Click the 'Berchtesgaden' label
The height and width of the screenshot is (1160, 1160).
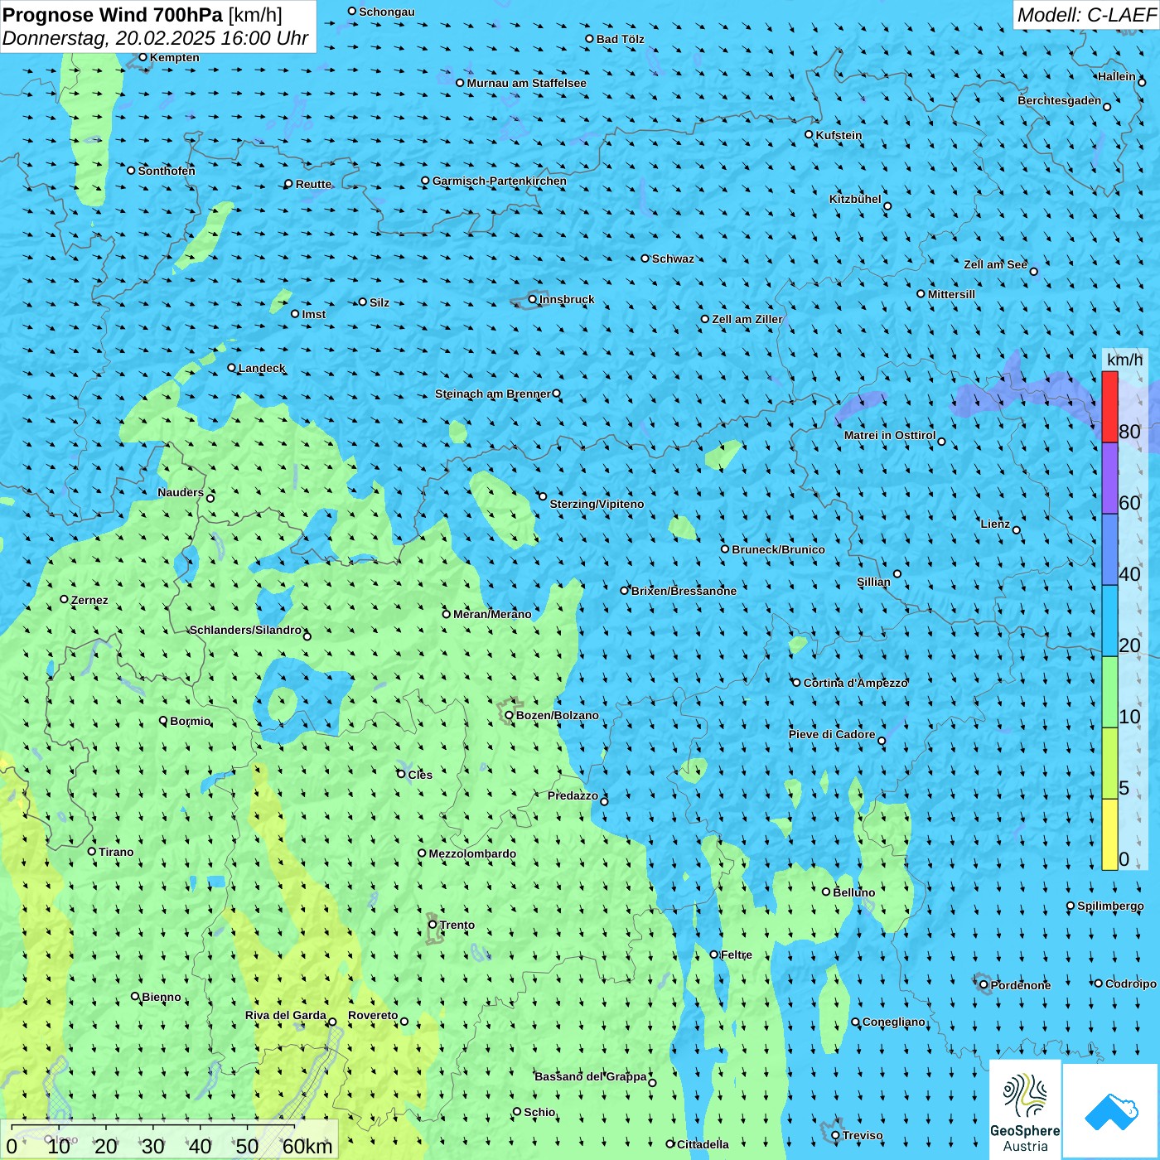coord(1060,100)
